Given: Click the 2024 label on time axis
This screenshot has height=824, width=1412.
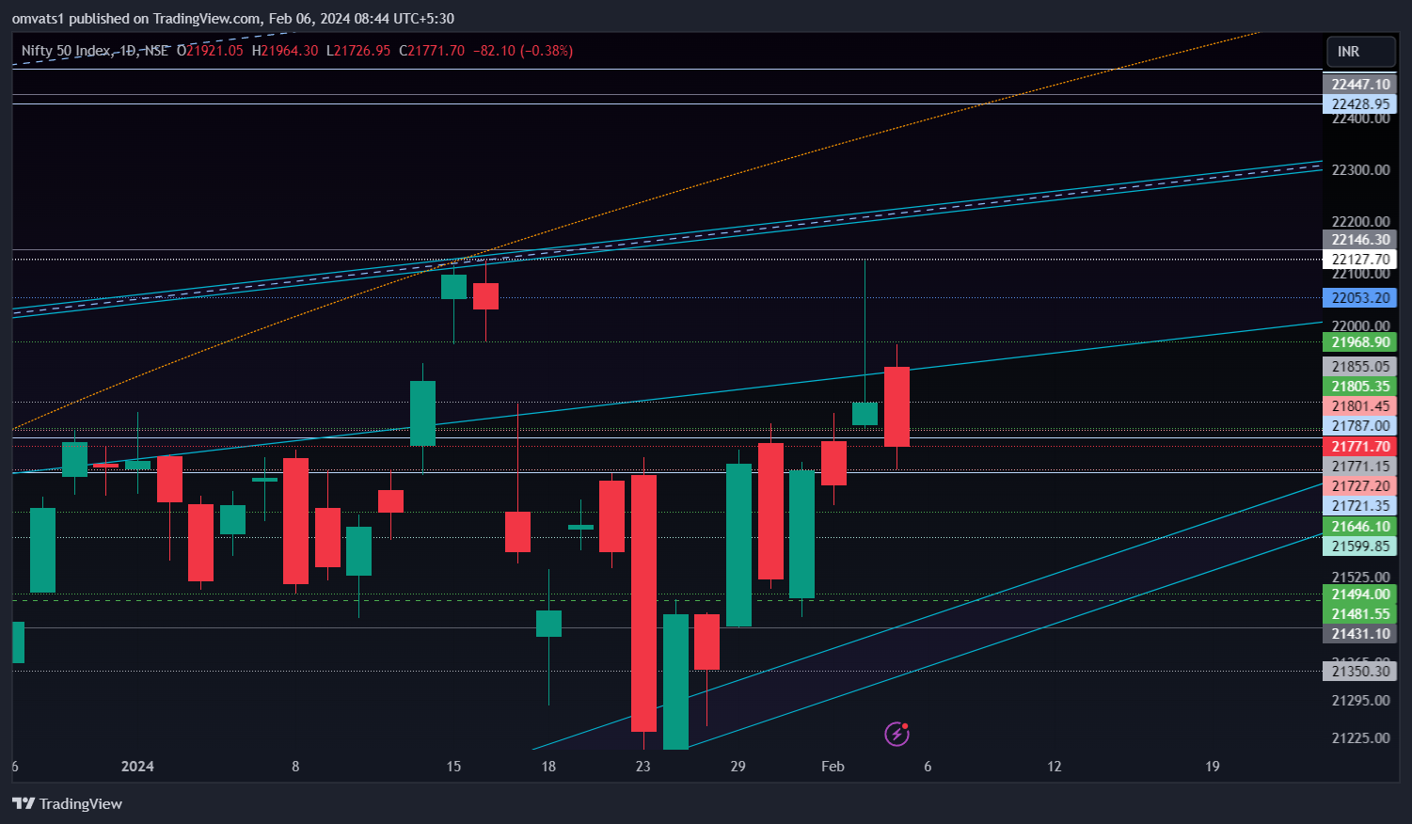Looking at the screenshot, I should coord(137,767).
